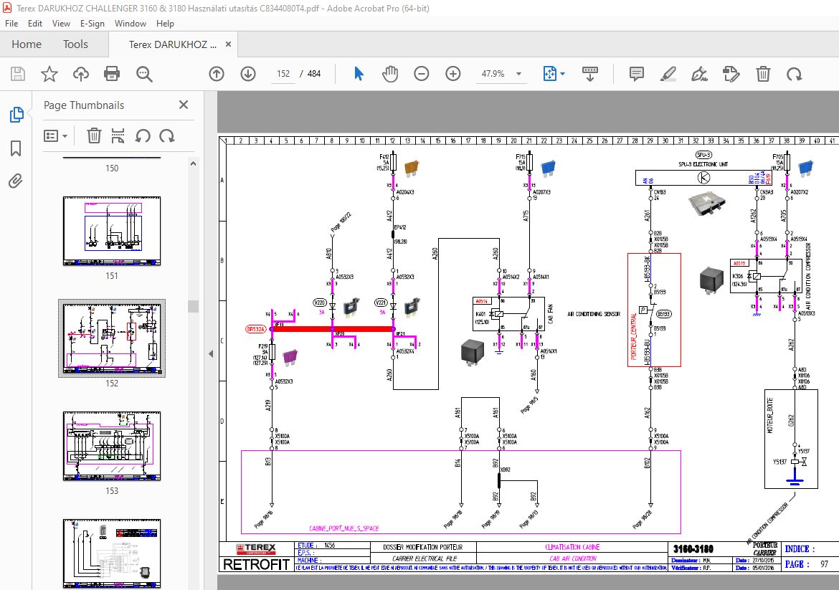
Task: Click the thumbnails scrollbar up arrow
Action: coord(193,163)
